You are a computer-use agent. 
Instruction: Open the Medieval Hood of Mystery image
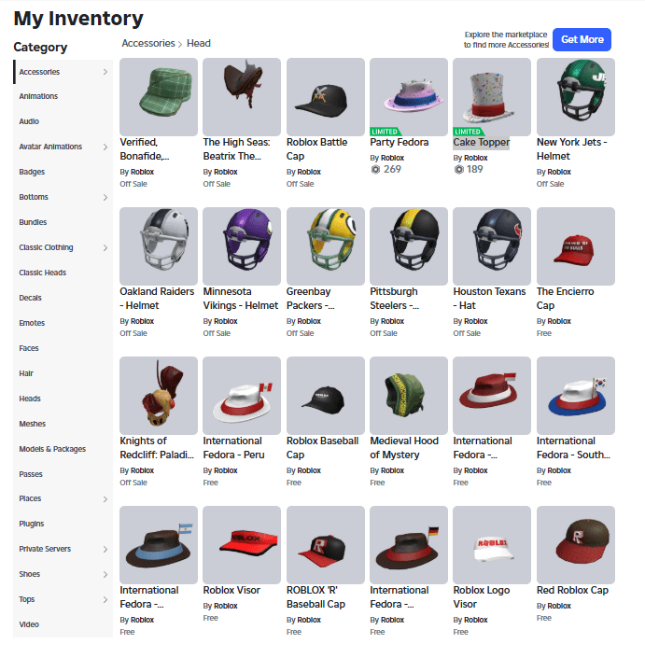[x=408, y=395]
